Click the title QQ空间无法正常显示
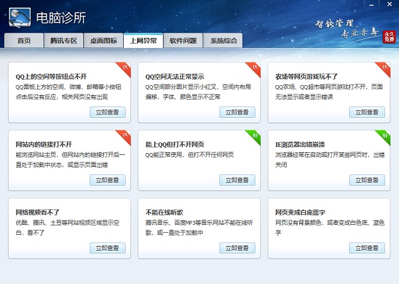The height and width of the screenshot is (284, 399). (174, 76)
